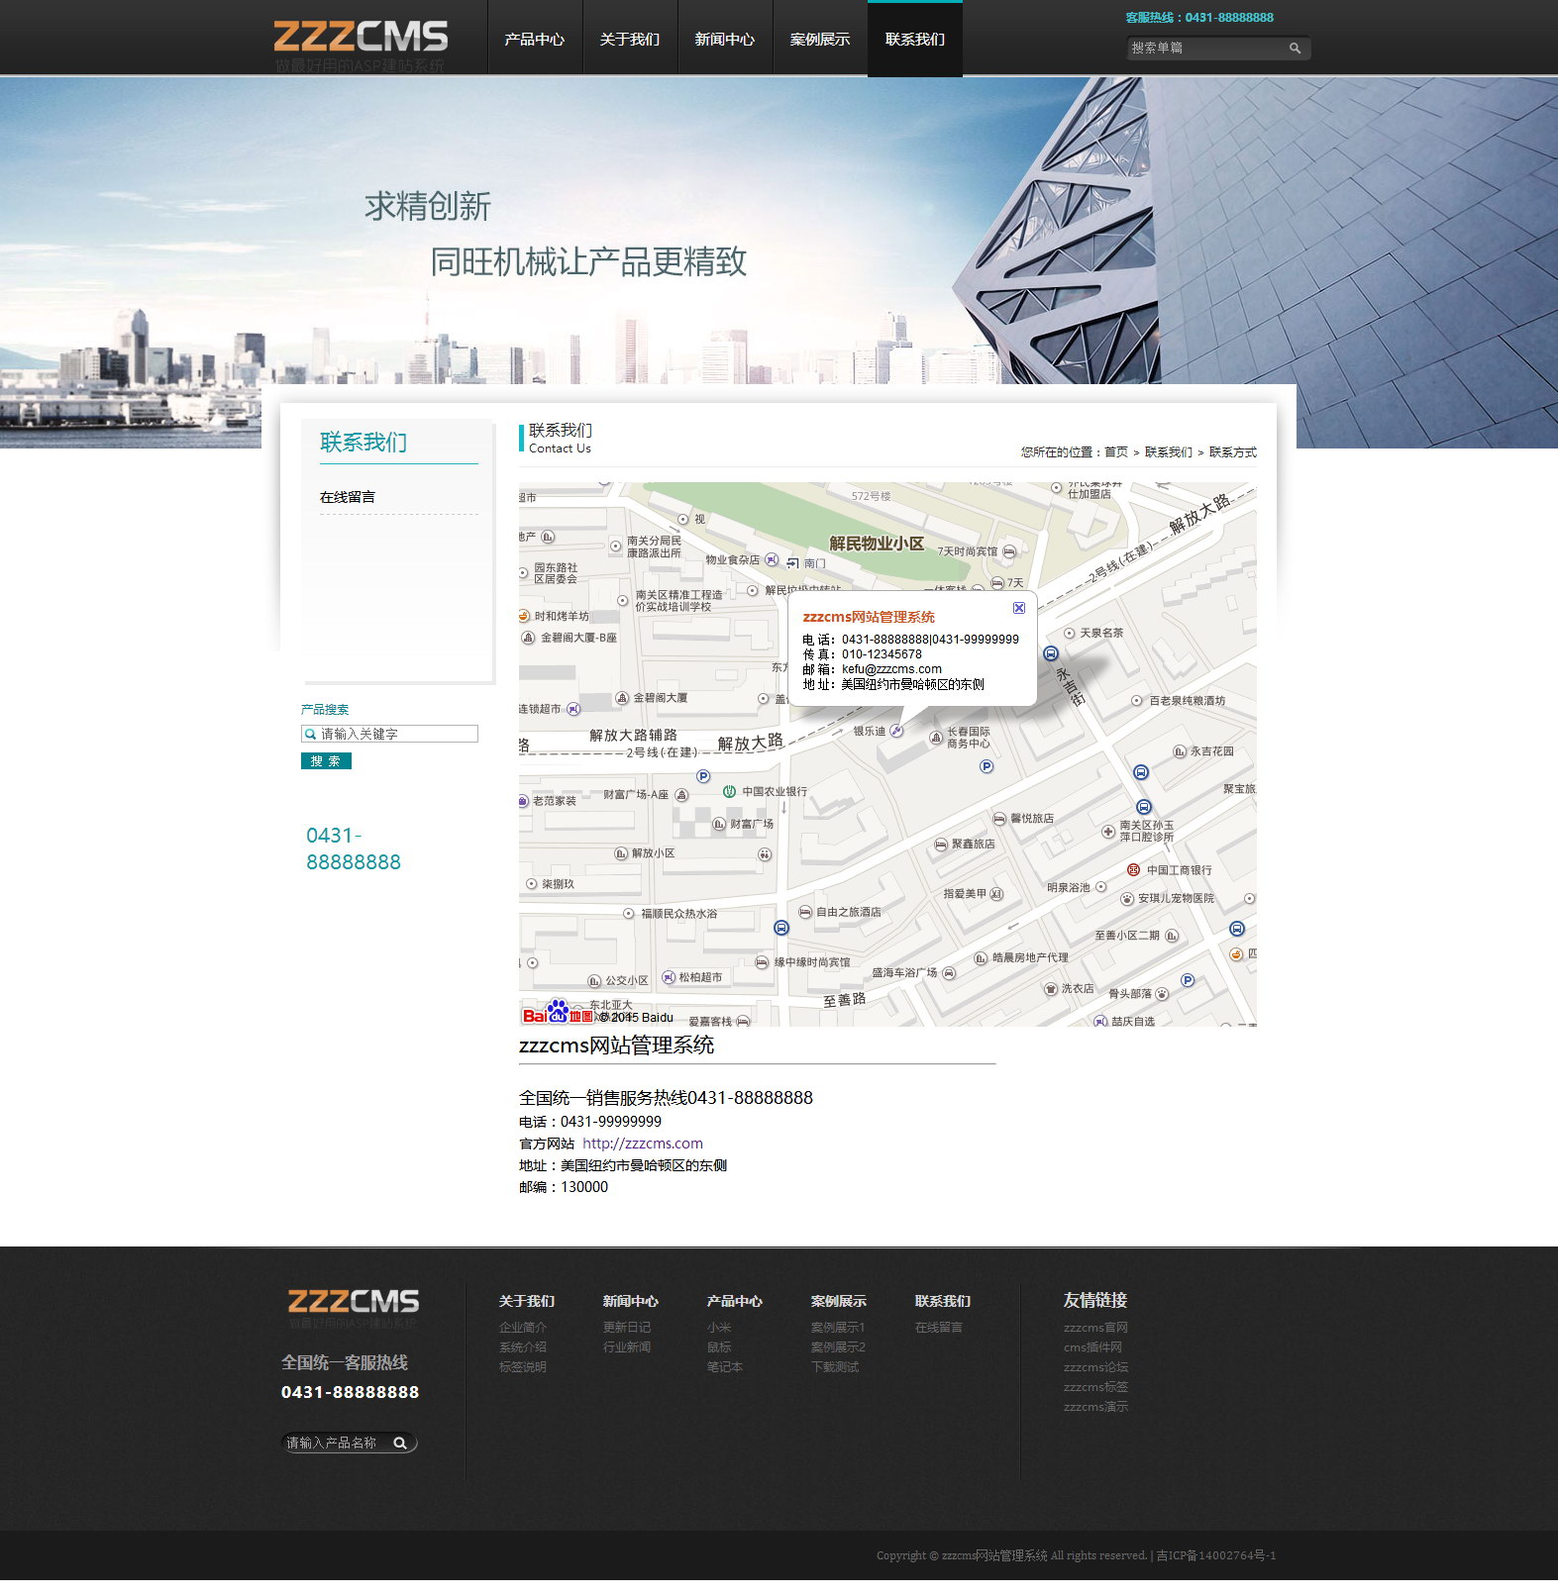Open the 案例展示 navigation menu
Viewport: 1558px width, 1595px height.
(x=820, y=39)
